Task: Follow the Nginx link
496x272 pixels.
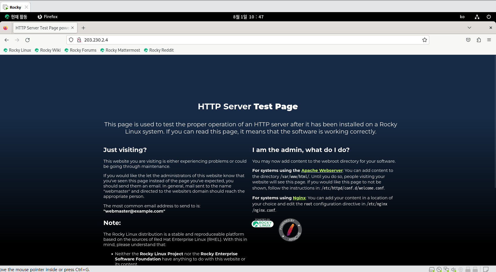Action: [299, 198]
